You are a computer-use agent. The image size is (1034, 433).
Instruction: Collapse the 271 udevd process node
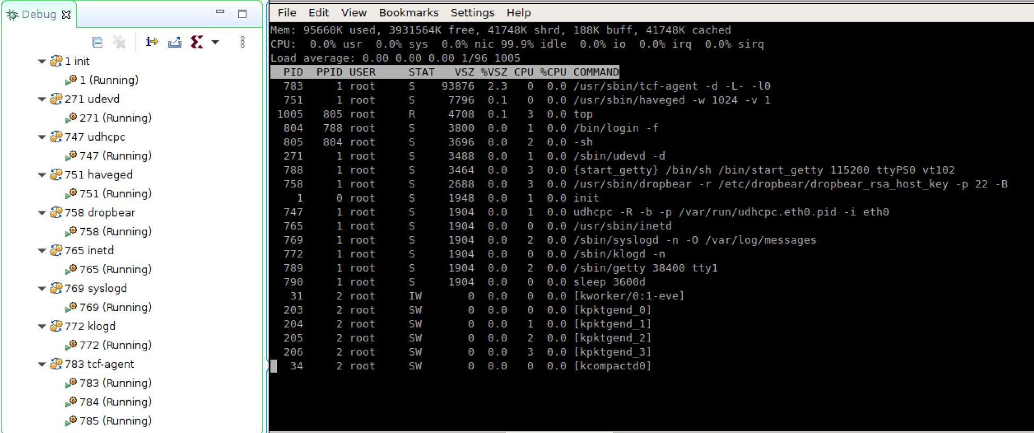point(42,99)
